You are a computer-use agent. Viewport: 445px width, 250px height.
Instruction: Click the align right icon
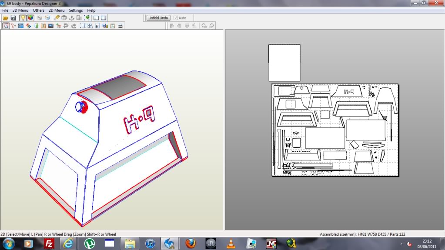[x=179, y=26]
